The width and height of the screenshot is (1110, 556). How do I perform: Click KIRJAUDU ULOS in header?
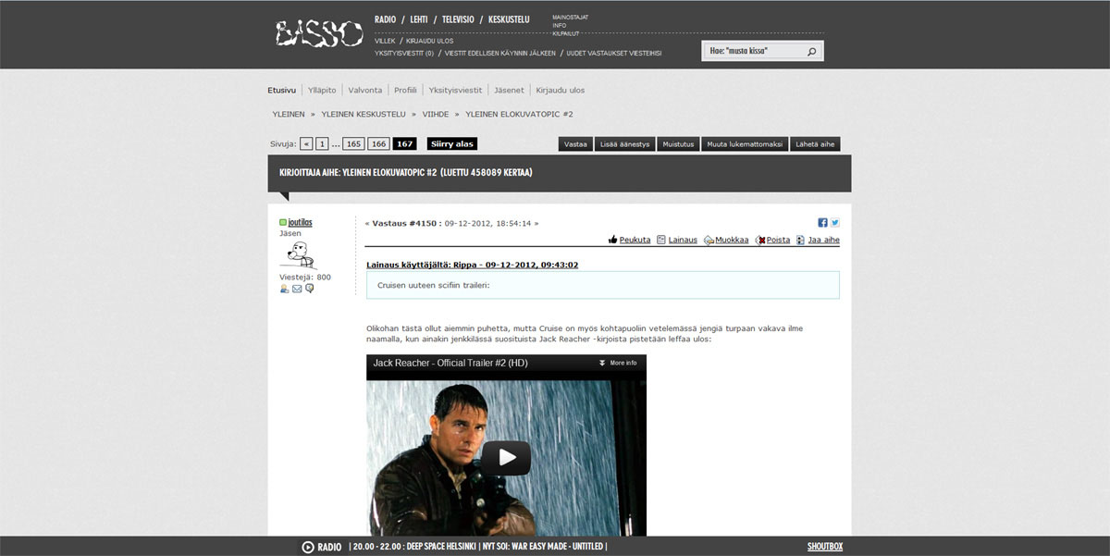(429, 41)
